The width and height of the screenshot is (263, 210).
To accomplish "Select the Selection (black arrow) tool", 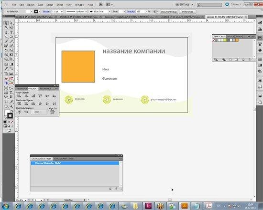I will tap(6, 23).
